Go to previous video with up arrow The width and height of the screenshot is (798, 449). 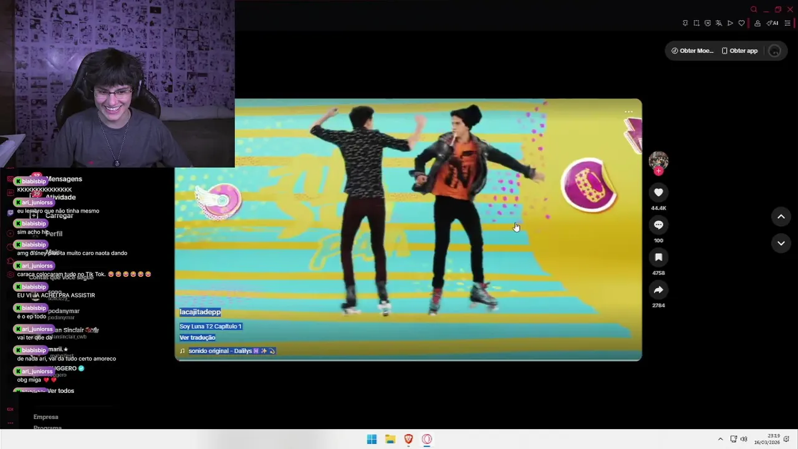[x=781, y=216]
